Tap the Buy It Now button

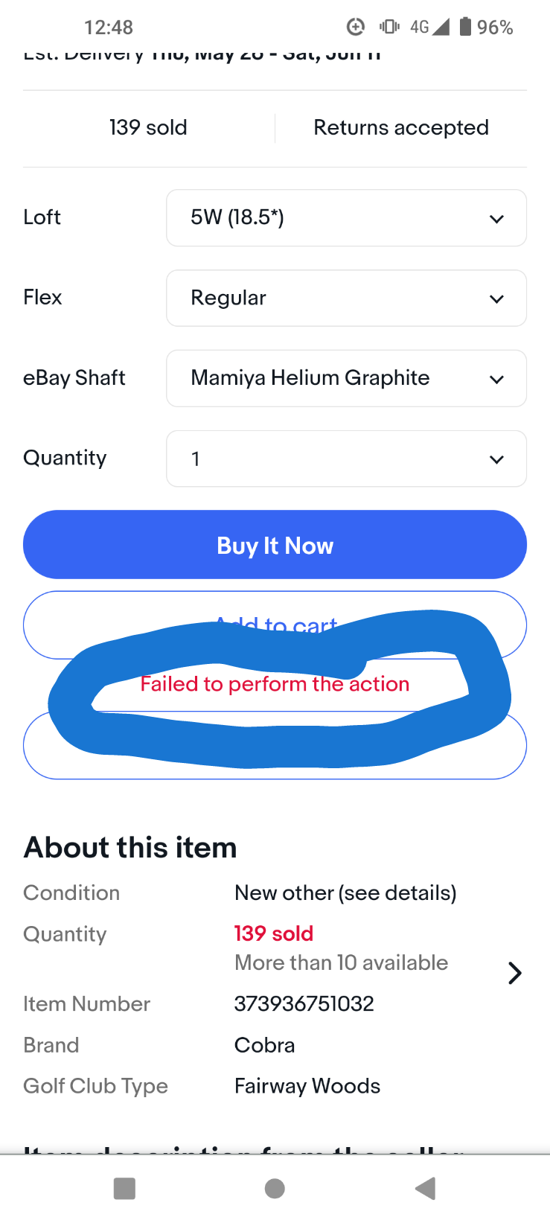point(275,545)
